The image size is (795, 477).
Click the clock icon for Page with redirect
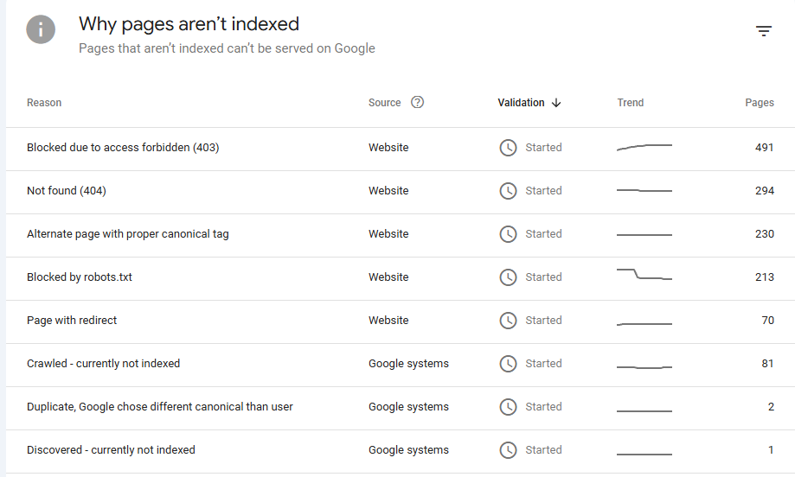(x=508, y=321)
